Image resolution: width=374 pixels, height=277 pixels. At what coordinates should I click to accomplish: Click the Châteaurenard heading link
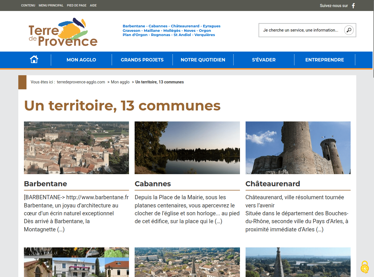pyautogui.click(x=272, y=184)
